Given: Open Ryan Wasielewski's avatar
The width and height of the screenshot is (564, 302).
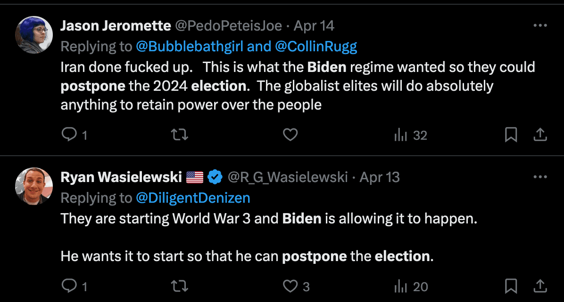Looking at the screenshot, I should (x=34, y=186).
